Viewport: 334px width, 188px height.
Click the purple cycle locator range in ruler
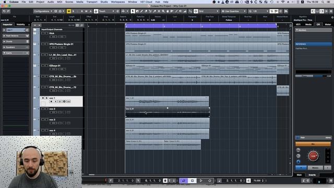click(x=201, y=26)
